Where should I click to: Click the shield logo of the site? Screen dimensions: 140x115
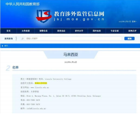tap(44, 16)
